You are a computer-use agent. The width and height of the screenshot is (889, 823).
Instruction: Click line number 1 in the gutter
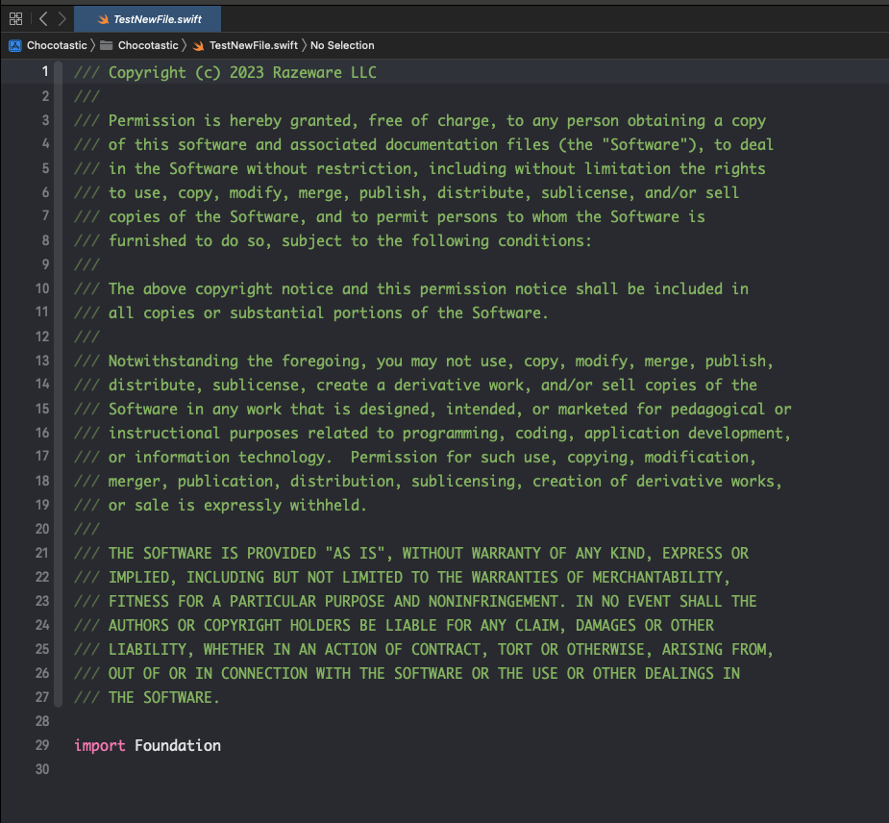pos(44,71)
